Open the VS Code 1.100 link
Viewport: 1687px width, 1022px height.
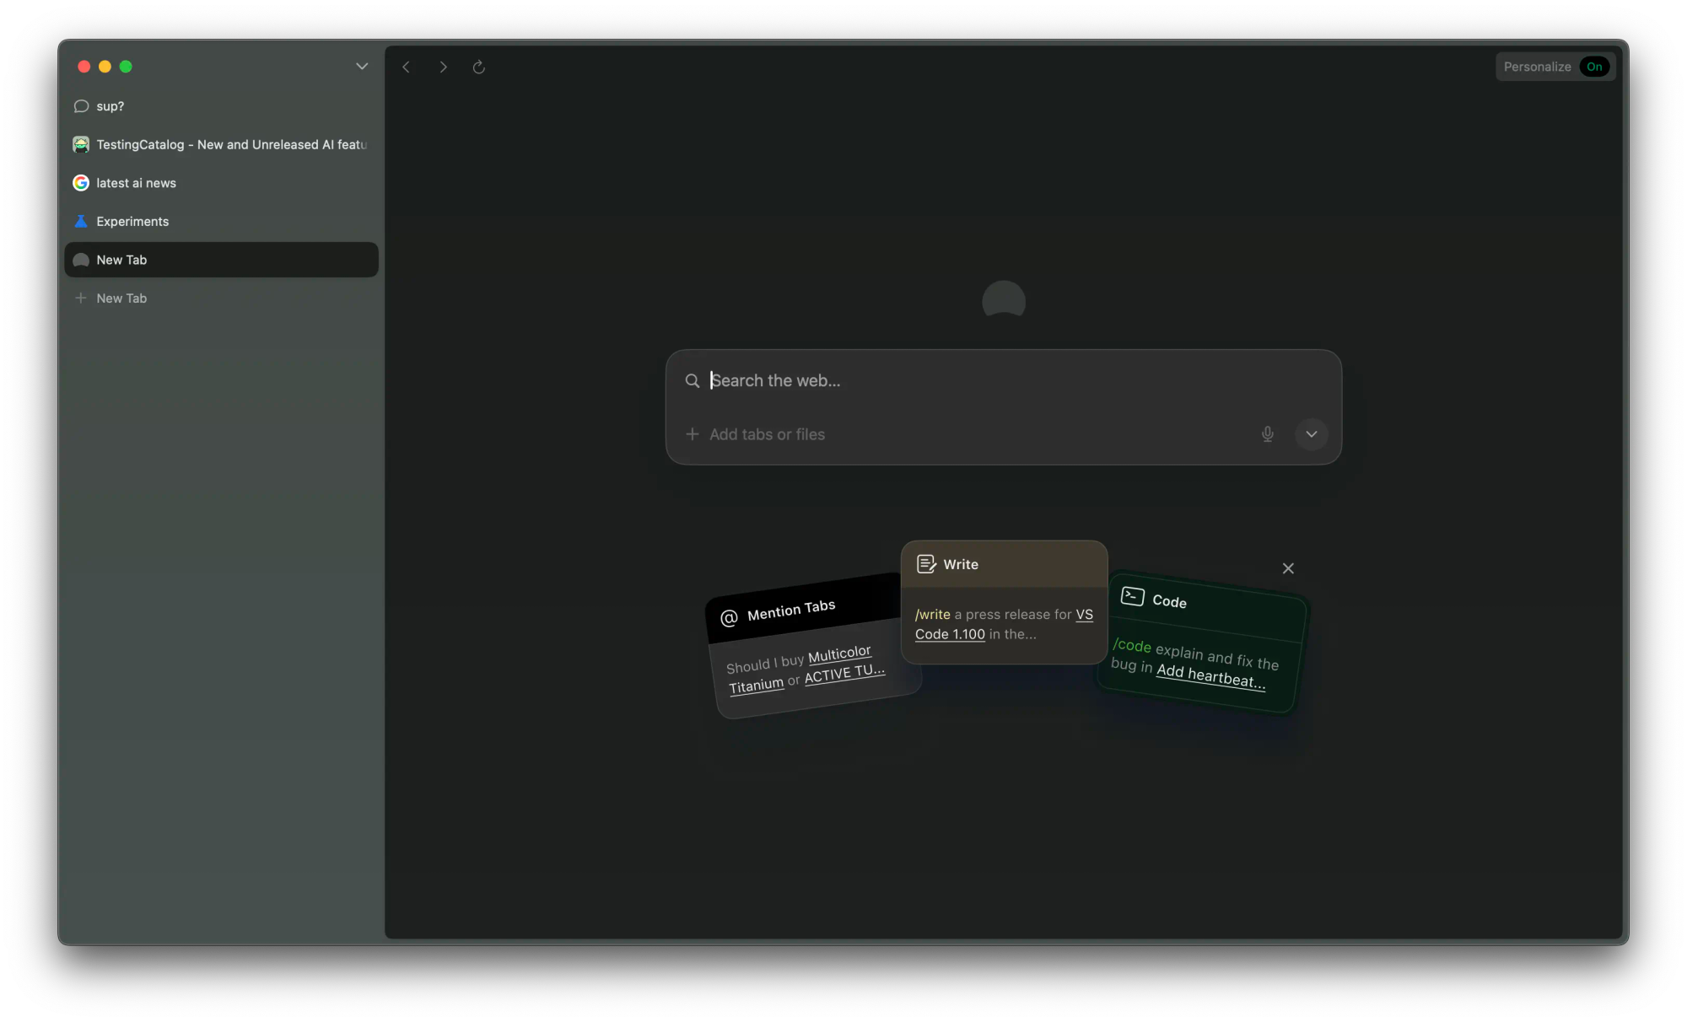[x=950, y=634]
